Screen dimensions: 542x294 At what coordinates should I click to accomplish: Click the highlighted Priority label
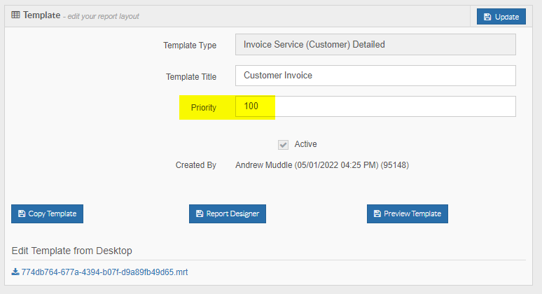pyautogui.click(x=204, y=108)
